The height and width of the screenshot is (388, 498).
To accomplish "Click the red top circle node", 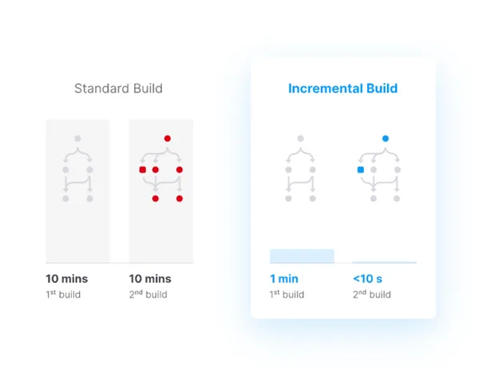I will [x=168, y=139].
